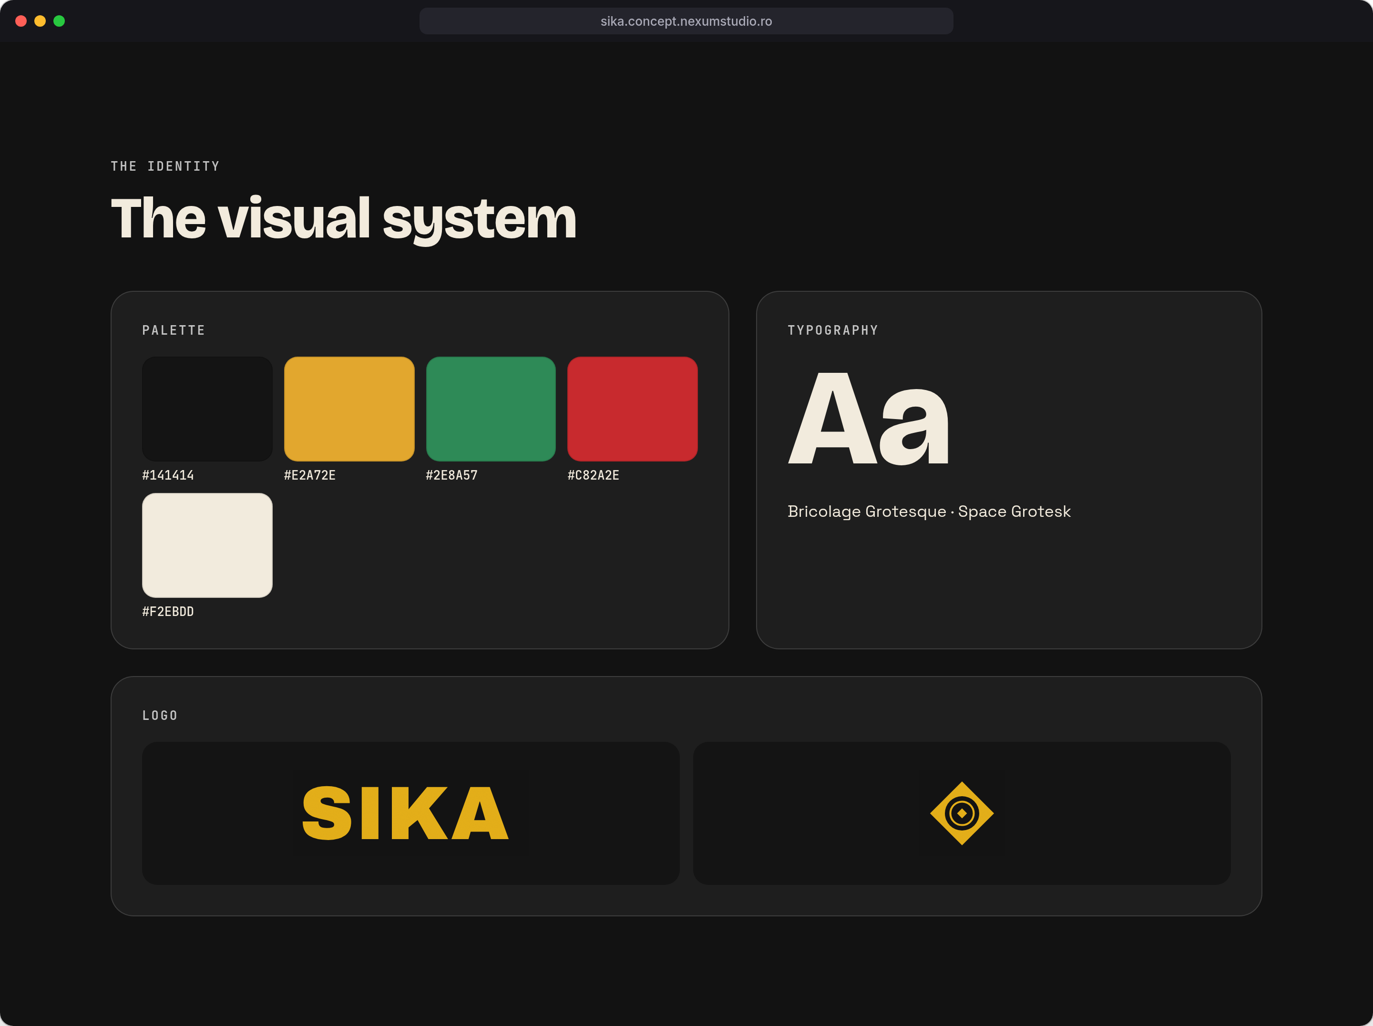Click the #2E8A57 hex code label

click(452, 475)
